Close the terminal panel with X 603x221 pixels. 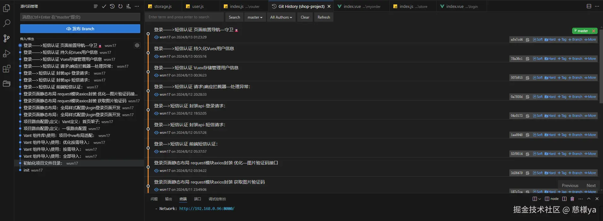point(597,199)
